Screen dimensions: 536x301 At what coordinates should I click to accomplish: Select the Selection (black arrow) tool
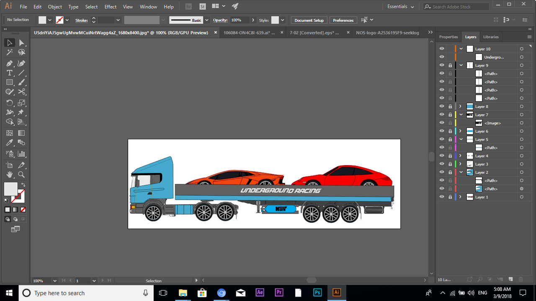pos(10,43)
